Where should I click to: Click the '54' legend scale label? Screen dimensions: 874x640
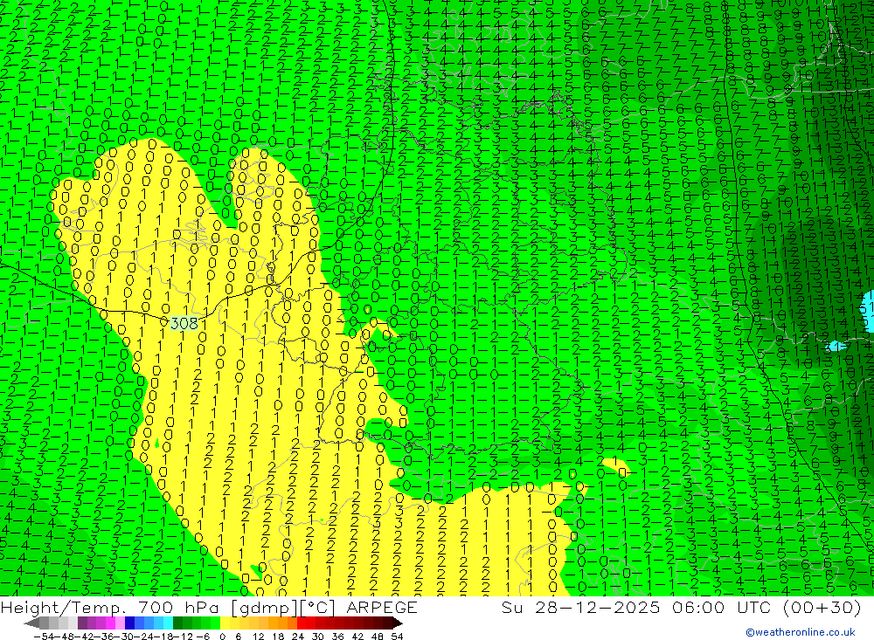pos(397,637)
